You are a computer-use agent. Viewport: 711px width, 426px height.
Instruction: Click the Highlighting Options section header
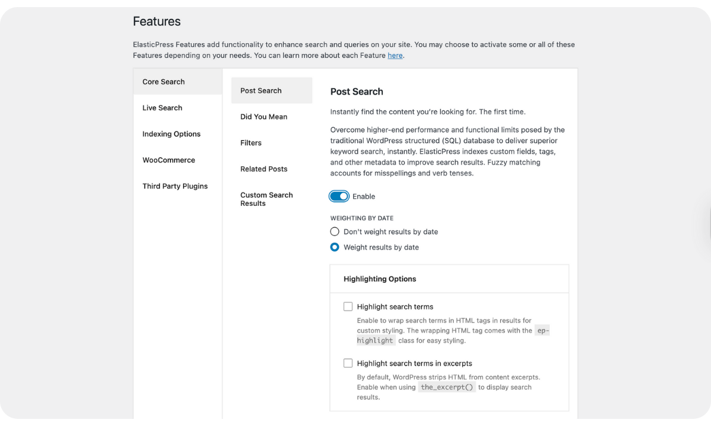coord(380,279)
